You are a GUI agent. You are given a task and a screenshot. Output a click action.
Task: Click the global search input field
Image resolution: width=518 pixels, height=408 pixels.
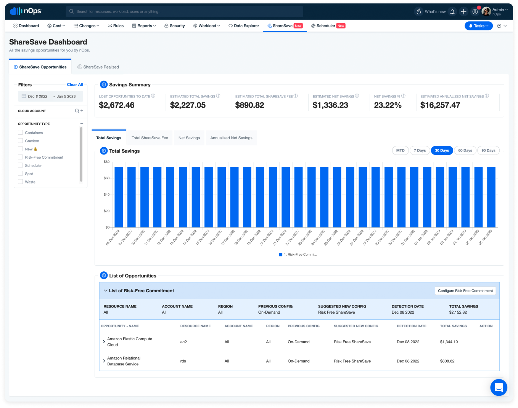(185, 11)
